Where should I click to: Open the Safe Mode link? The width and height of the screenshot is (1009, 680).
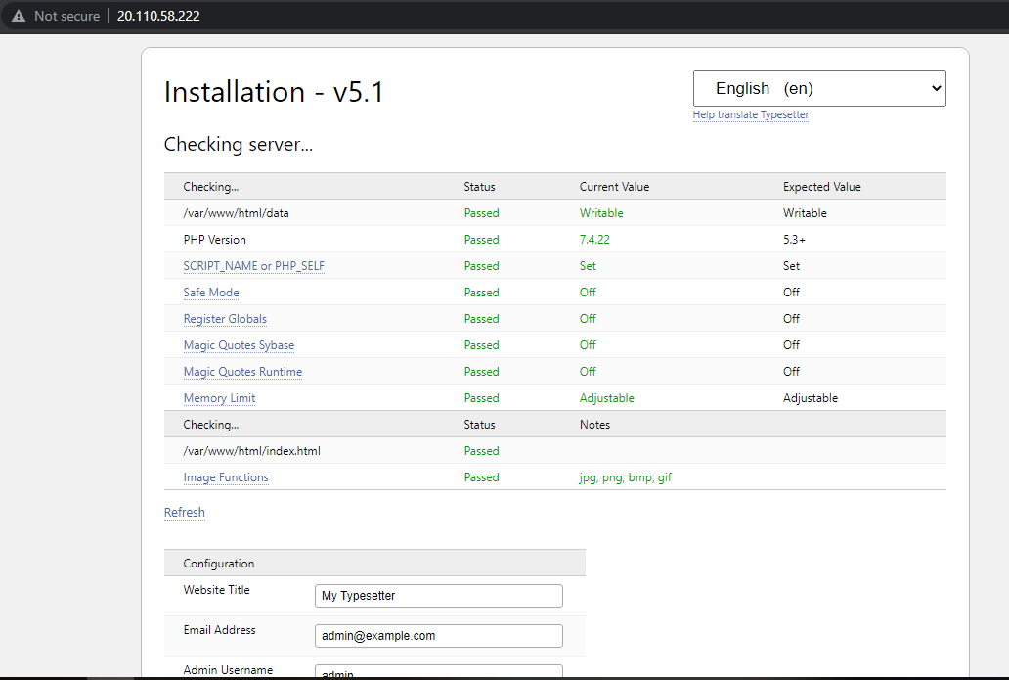[x=211, y=293]
